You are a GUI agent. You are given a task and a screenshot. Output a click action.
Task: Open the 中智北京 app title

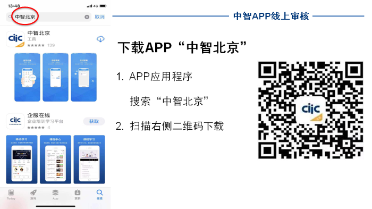(39, 33)
